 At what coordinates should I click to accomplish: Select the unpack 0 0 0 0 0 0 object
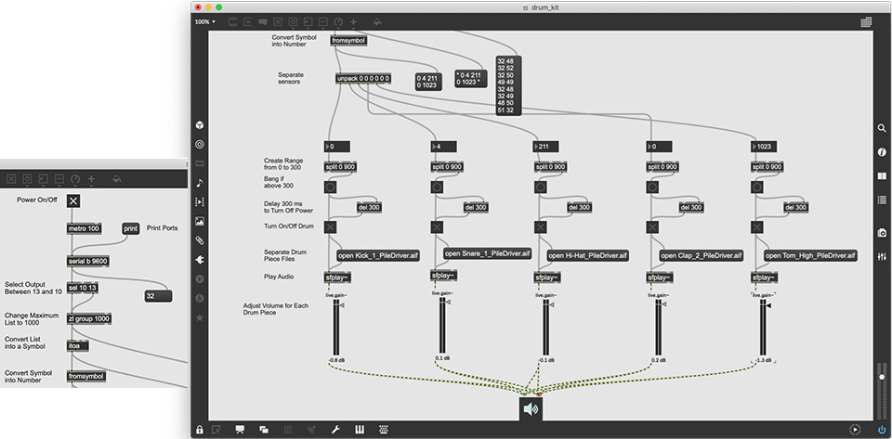pyautogui.click(x=363, y=78)
